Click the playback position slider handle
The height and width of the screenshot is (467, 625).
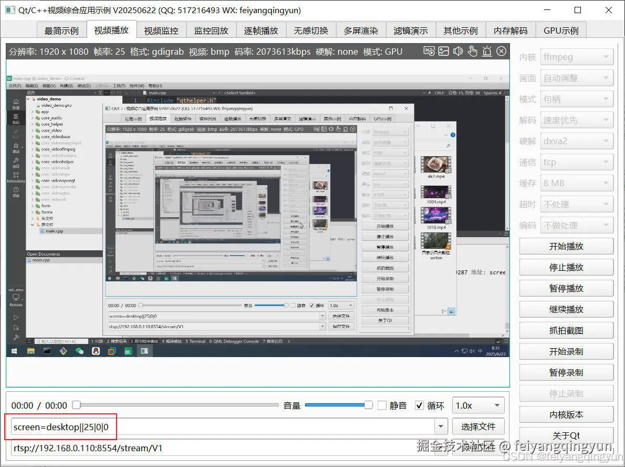(77, 405)
